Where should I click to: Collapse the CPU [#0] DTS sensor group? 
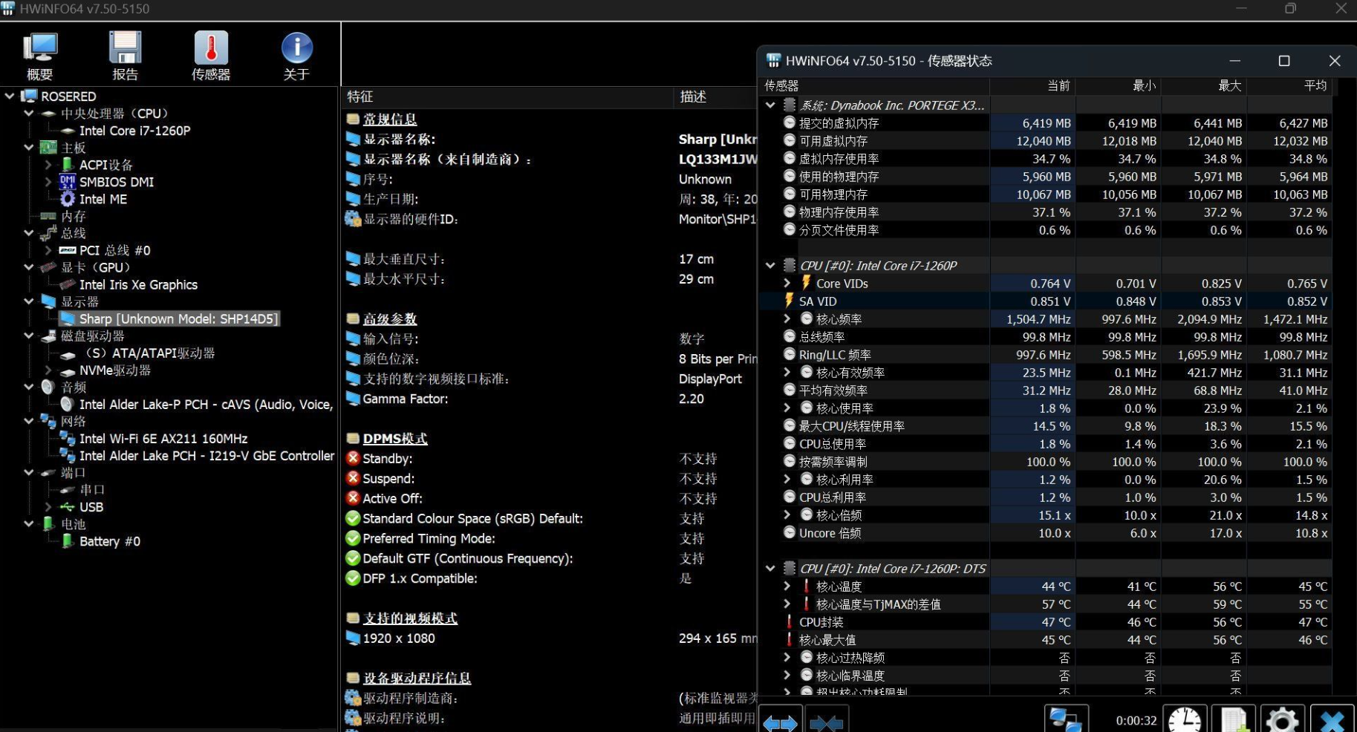point(770,569)
